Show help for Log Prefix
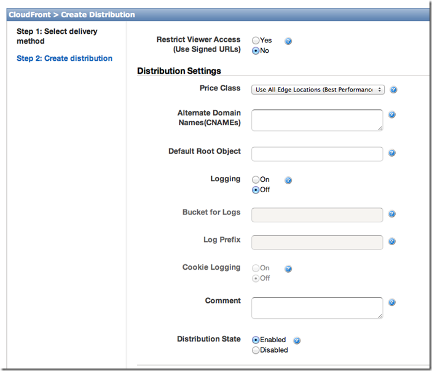This screenshot has height=371, width=432. click(x=392, y=241)
